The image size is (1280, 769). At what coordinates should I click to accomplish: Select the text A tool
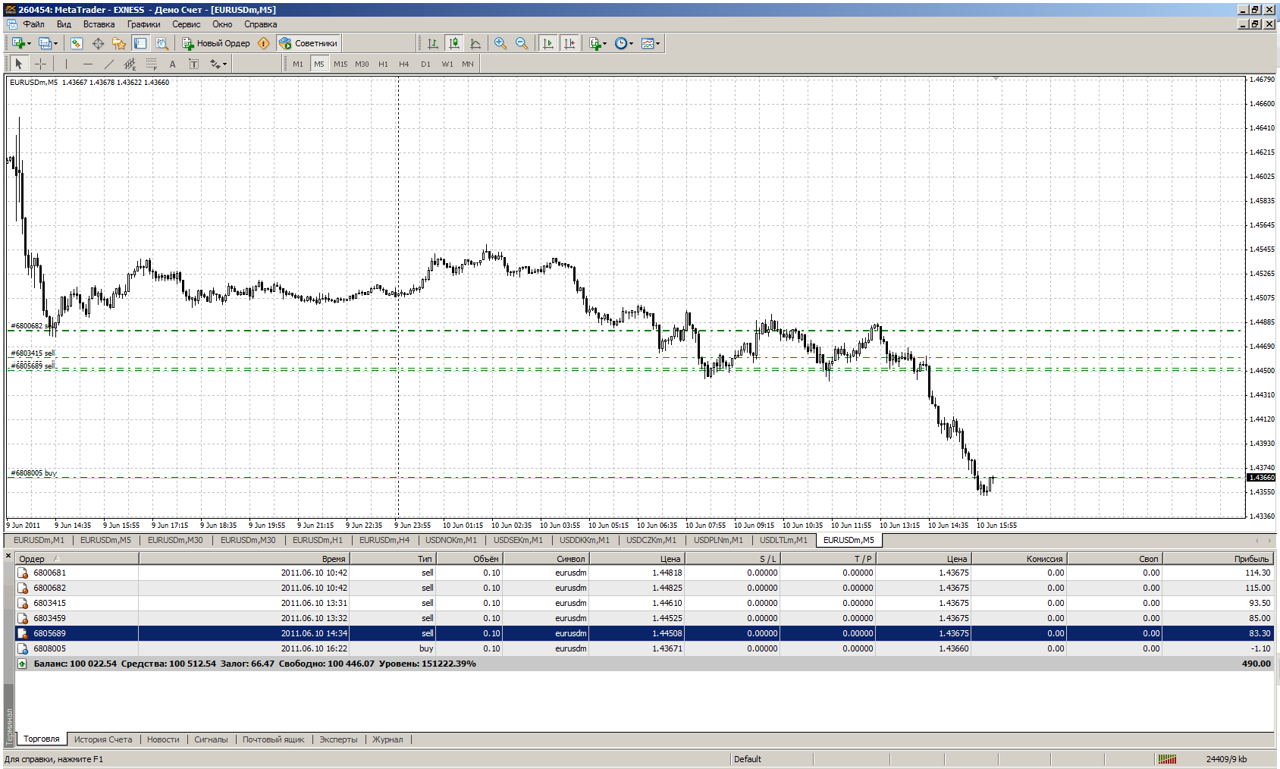(172, 64)
